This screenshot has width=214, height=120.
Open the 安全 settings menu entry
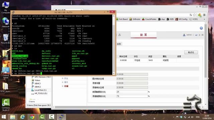[66, 78]
